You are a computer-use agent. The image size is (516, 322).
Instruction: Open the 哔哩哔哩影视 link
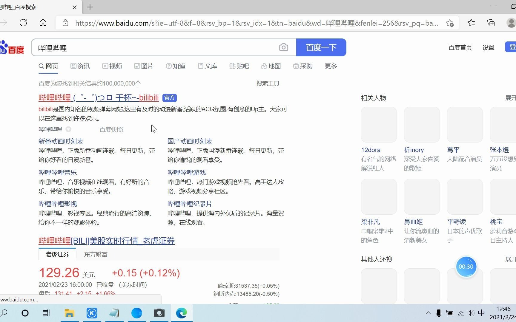(x=58, y=204)
